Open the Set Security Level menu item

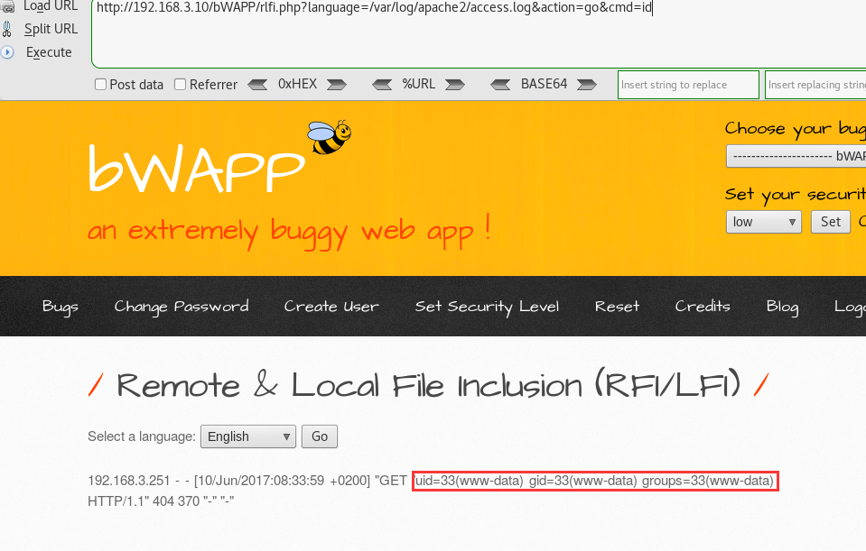pyautogui.click(x=487, y=307)
